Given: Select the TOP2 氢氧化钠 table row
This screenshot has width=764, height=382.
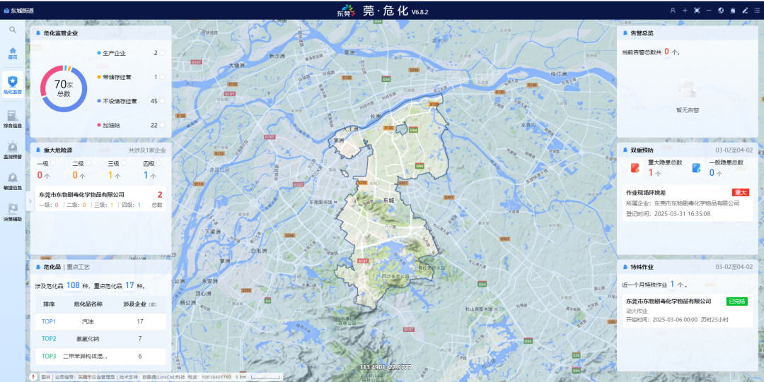Looking at the screenshot, I should [x=100, y=339].
